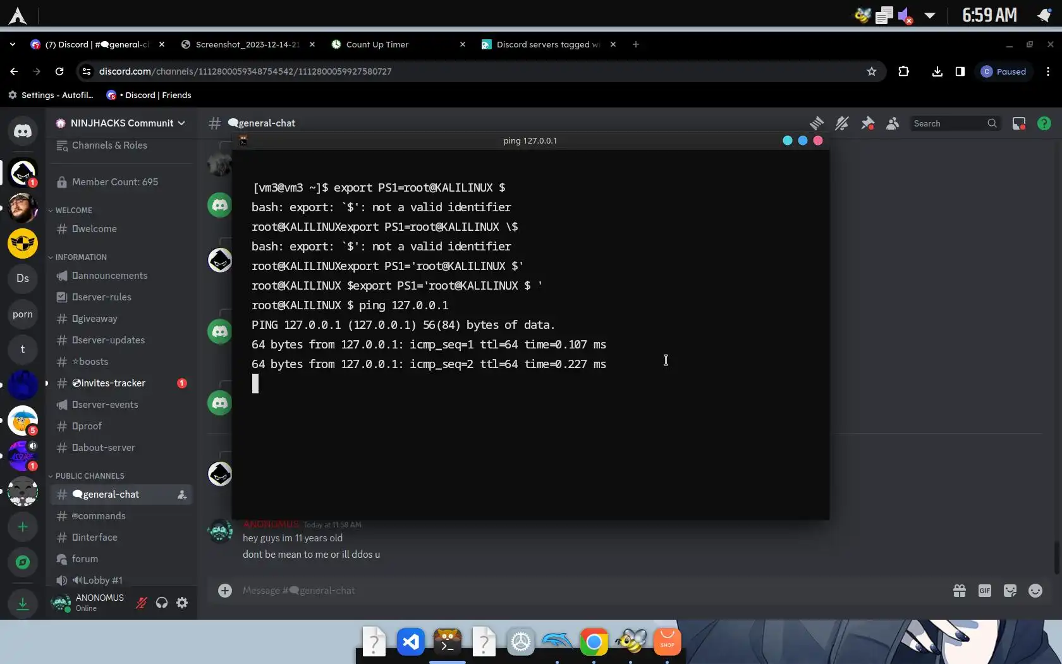Open the emoji picker
Viewport: 1062px width, 664px height.
(1035, 591)
